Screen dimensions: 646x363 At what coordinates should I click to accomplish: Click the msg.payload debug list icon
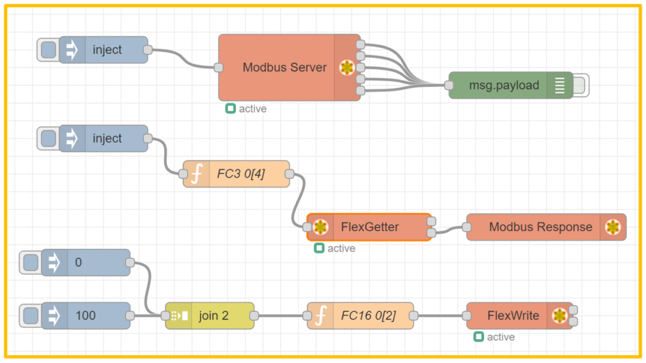click(x=560, y=85)
